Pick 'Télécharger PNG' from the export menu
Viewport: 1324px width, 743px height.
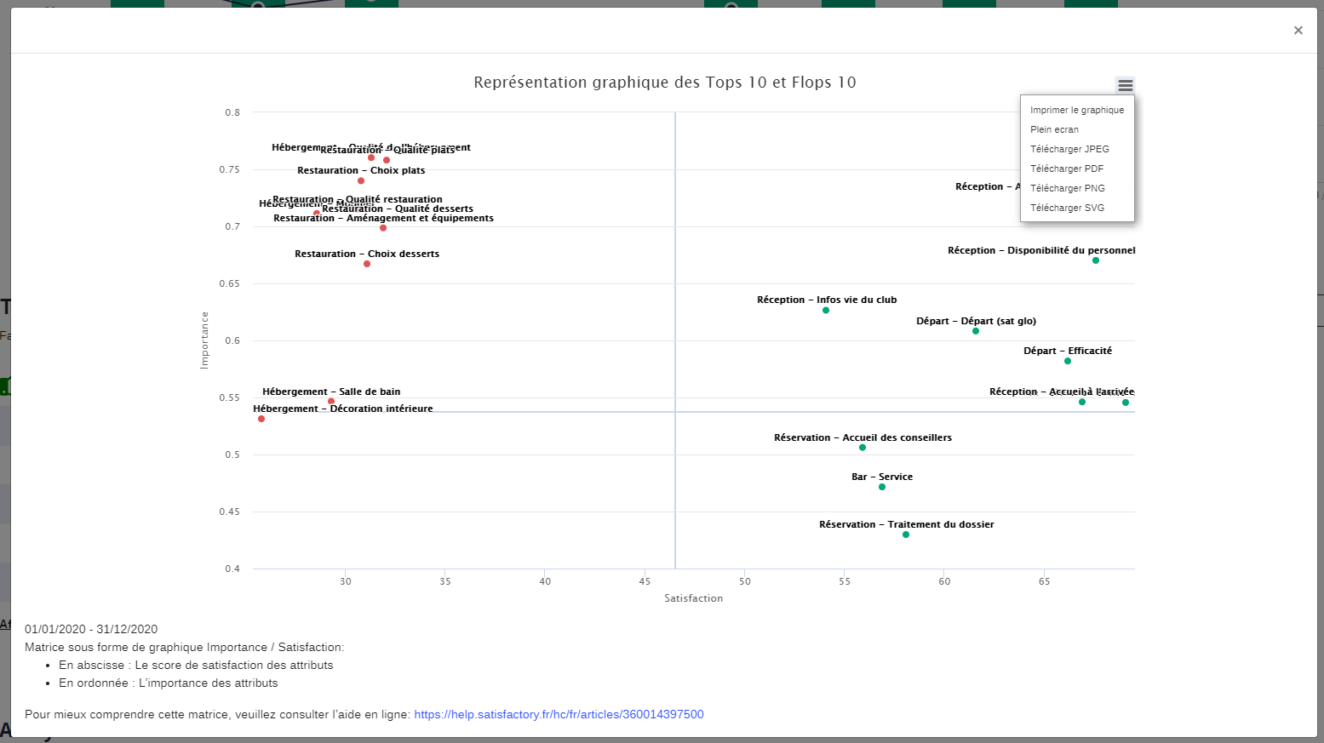click(1067, 188)
